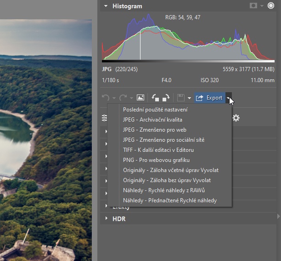Select 'JPEG - Zmenšeno pro web' preset
This screenshot has width=281, height=261.
click(x=169, y=130)
